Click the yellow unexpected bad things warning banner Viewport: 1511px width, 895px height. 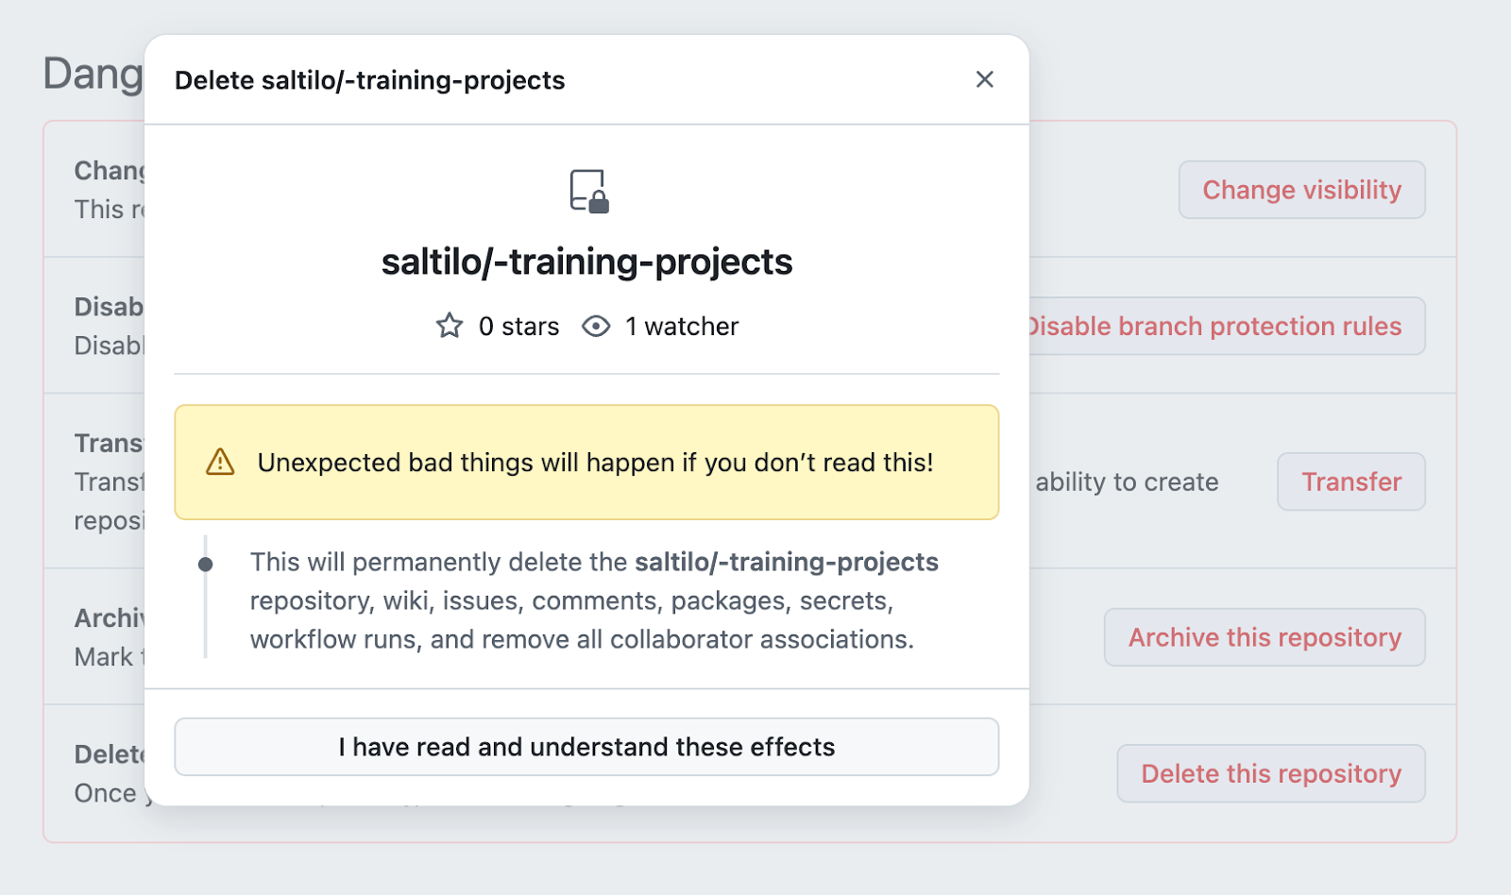pyautogui.click(x=586, y=463)
